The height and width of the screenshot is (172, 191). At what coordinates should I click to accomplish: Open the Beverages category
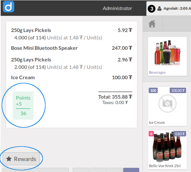(x=167, y=56)
